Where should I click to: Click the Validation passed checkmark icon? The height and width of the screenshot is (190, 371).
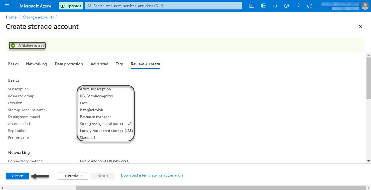pos(13,46)
